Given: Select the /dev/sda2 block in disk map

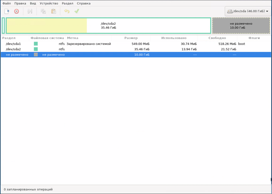Looking at the screenshot, I should pos(108,26).
